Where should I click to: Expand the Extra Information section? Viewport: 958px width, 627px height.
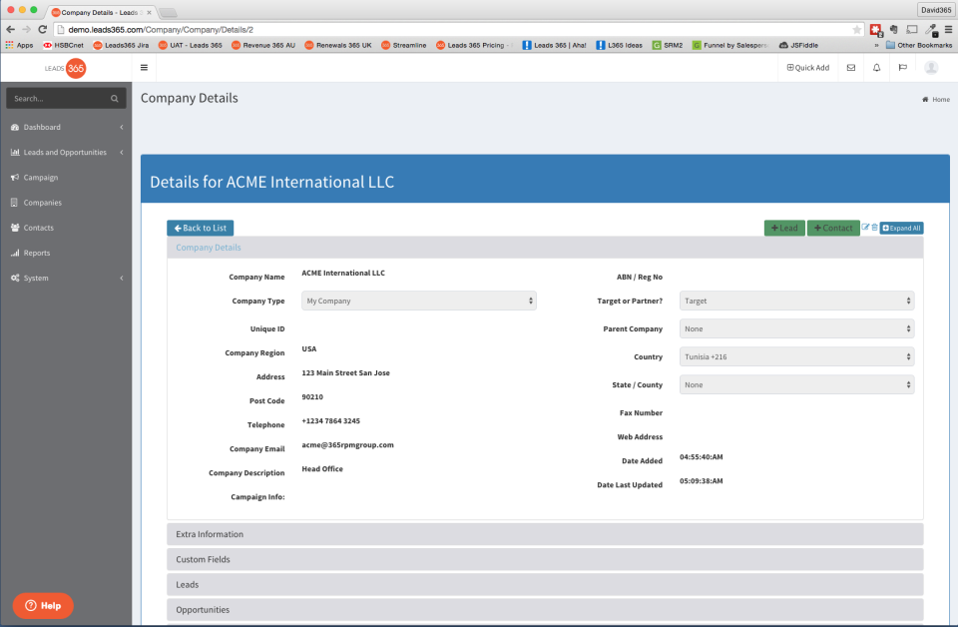(545, 534)
